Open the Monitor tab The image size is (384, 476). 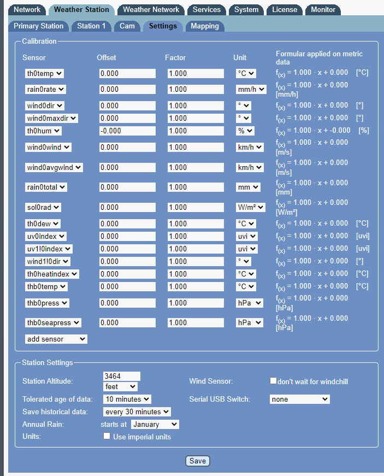point(323,9)
